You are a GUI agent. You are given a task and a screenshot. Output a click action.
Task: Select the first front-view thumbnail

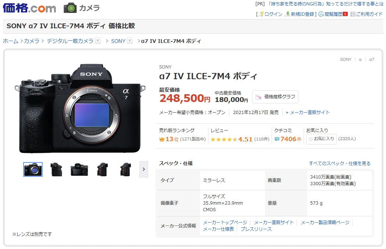pos(33,169)
